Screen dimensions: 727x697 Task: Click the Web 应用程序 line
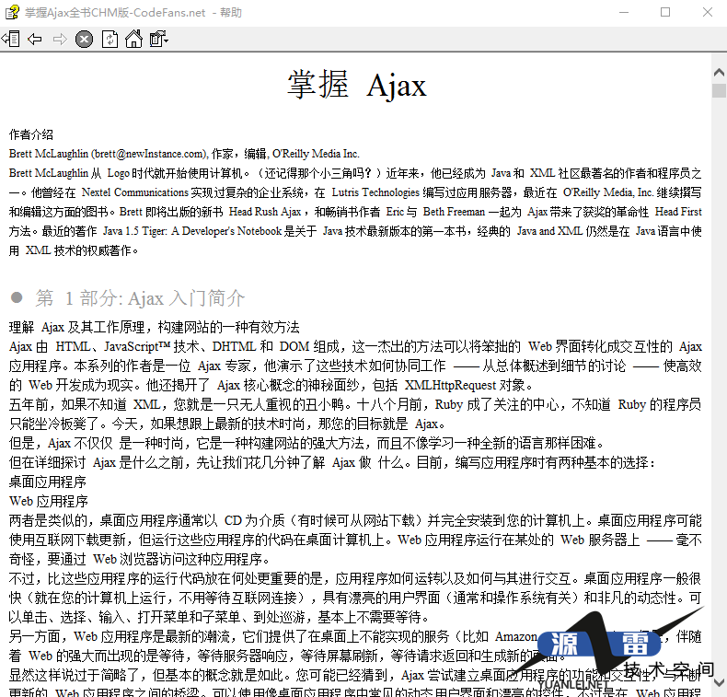(x=48, y=501)
